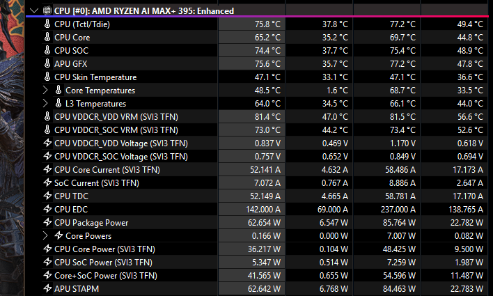This screenshot has height=296, width=493.
Task: Expand the L3 Temperatures subtree
Action: click(47, 104)
